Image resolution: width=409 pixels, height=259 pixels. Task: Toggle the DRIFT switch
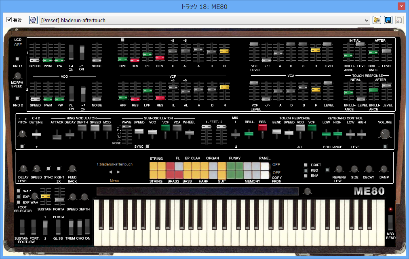pyautogui.click(x=306, y=165)
